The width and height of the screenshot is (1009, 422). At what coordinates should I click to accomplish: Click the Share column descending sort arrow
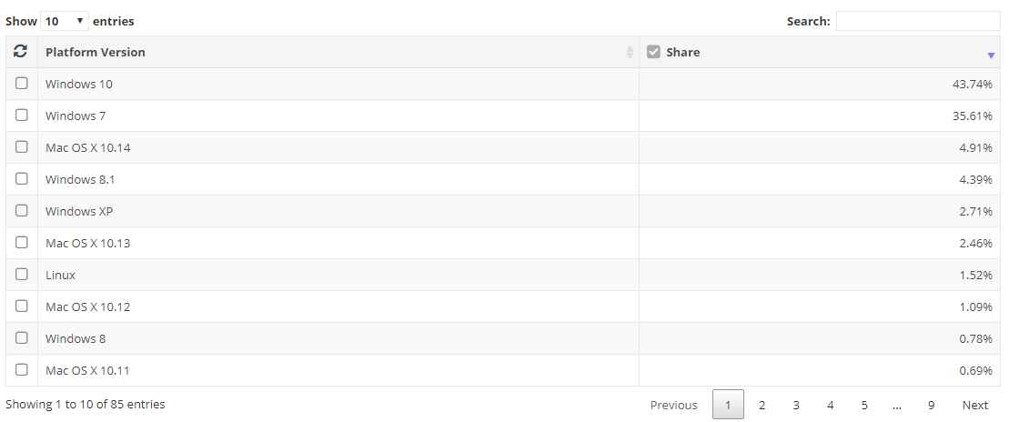click(991, 55)
